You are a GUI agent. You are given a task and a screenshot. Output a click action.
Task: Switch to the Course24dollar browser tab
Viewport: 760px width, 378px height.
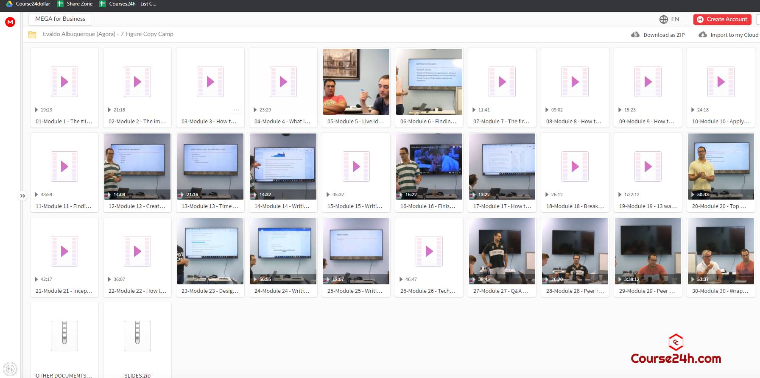point(28,4)
